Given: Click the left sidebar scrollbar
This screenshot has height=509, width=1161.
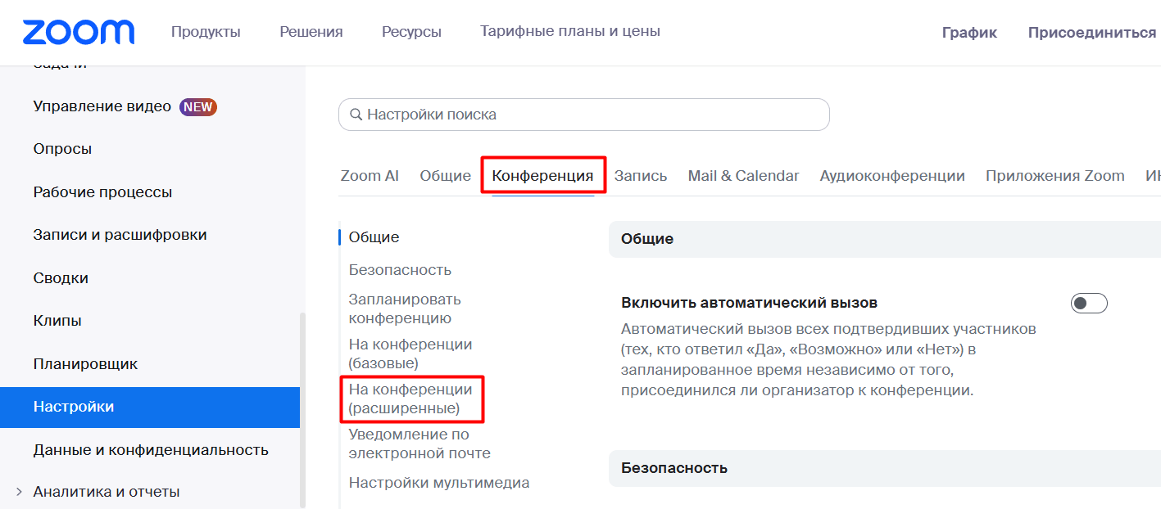Looking at the screenshot, I should 302,409.
